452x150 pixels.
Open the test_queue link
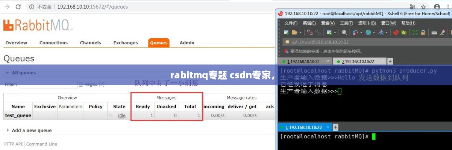coord(18,116)
